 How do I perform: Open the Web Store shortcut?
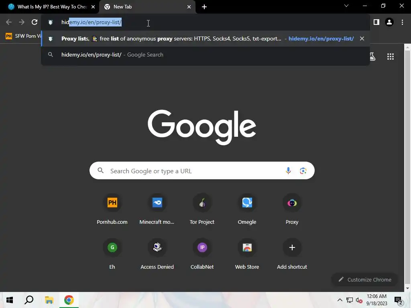click(247, 254)
